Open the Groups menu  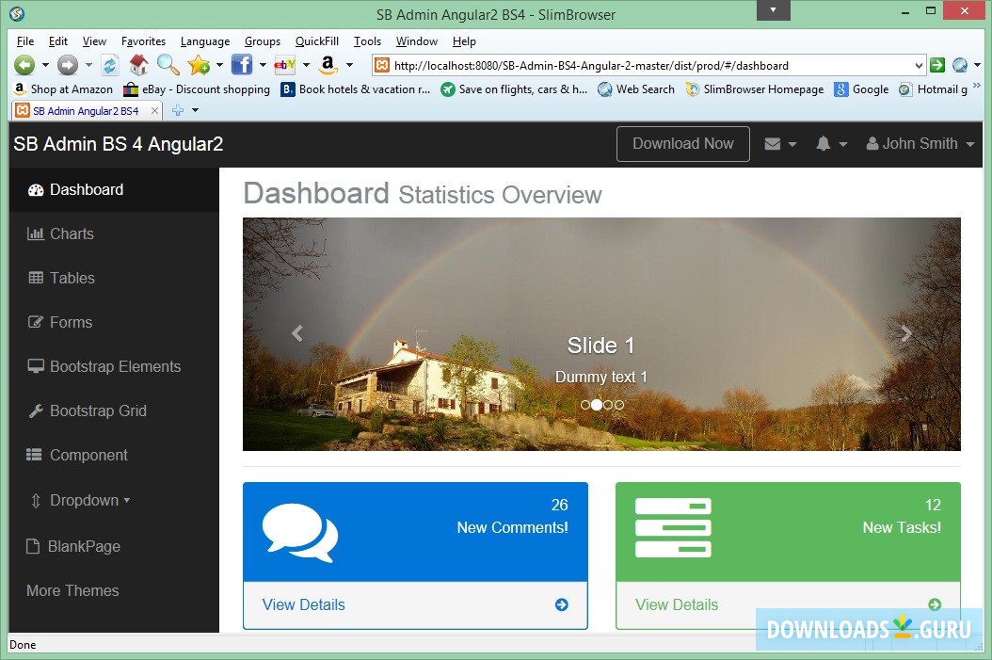point(263,41)
